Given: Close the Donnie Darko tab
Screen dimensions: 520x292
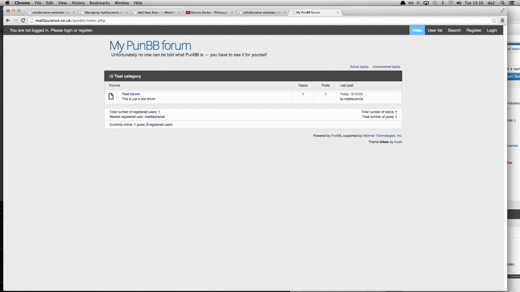Looking at the screenshot, I should click(232, 12).
